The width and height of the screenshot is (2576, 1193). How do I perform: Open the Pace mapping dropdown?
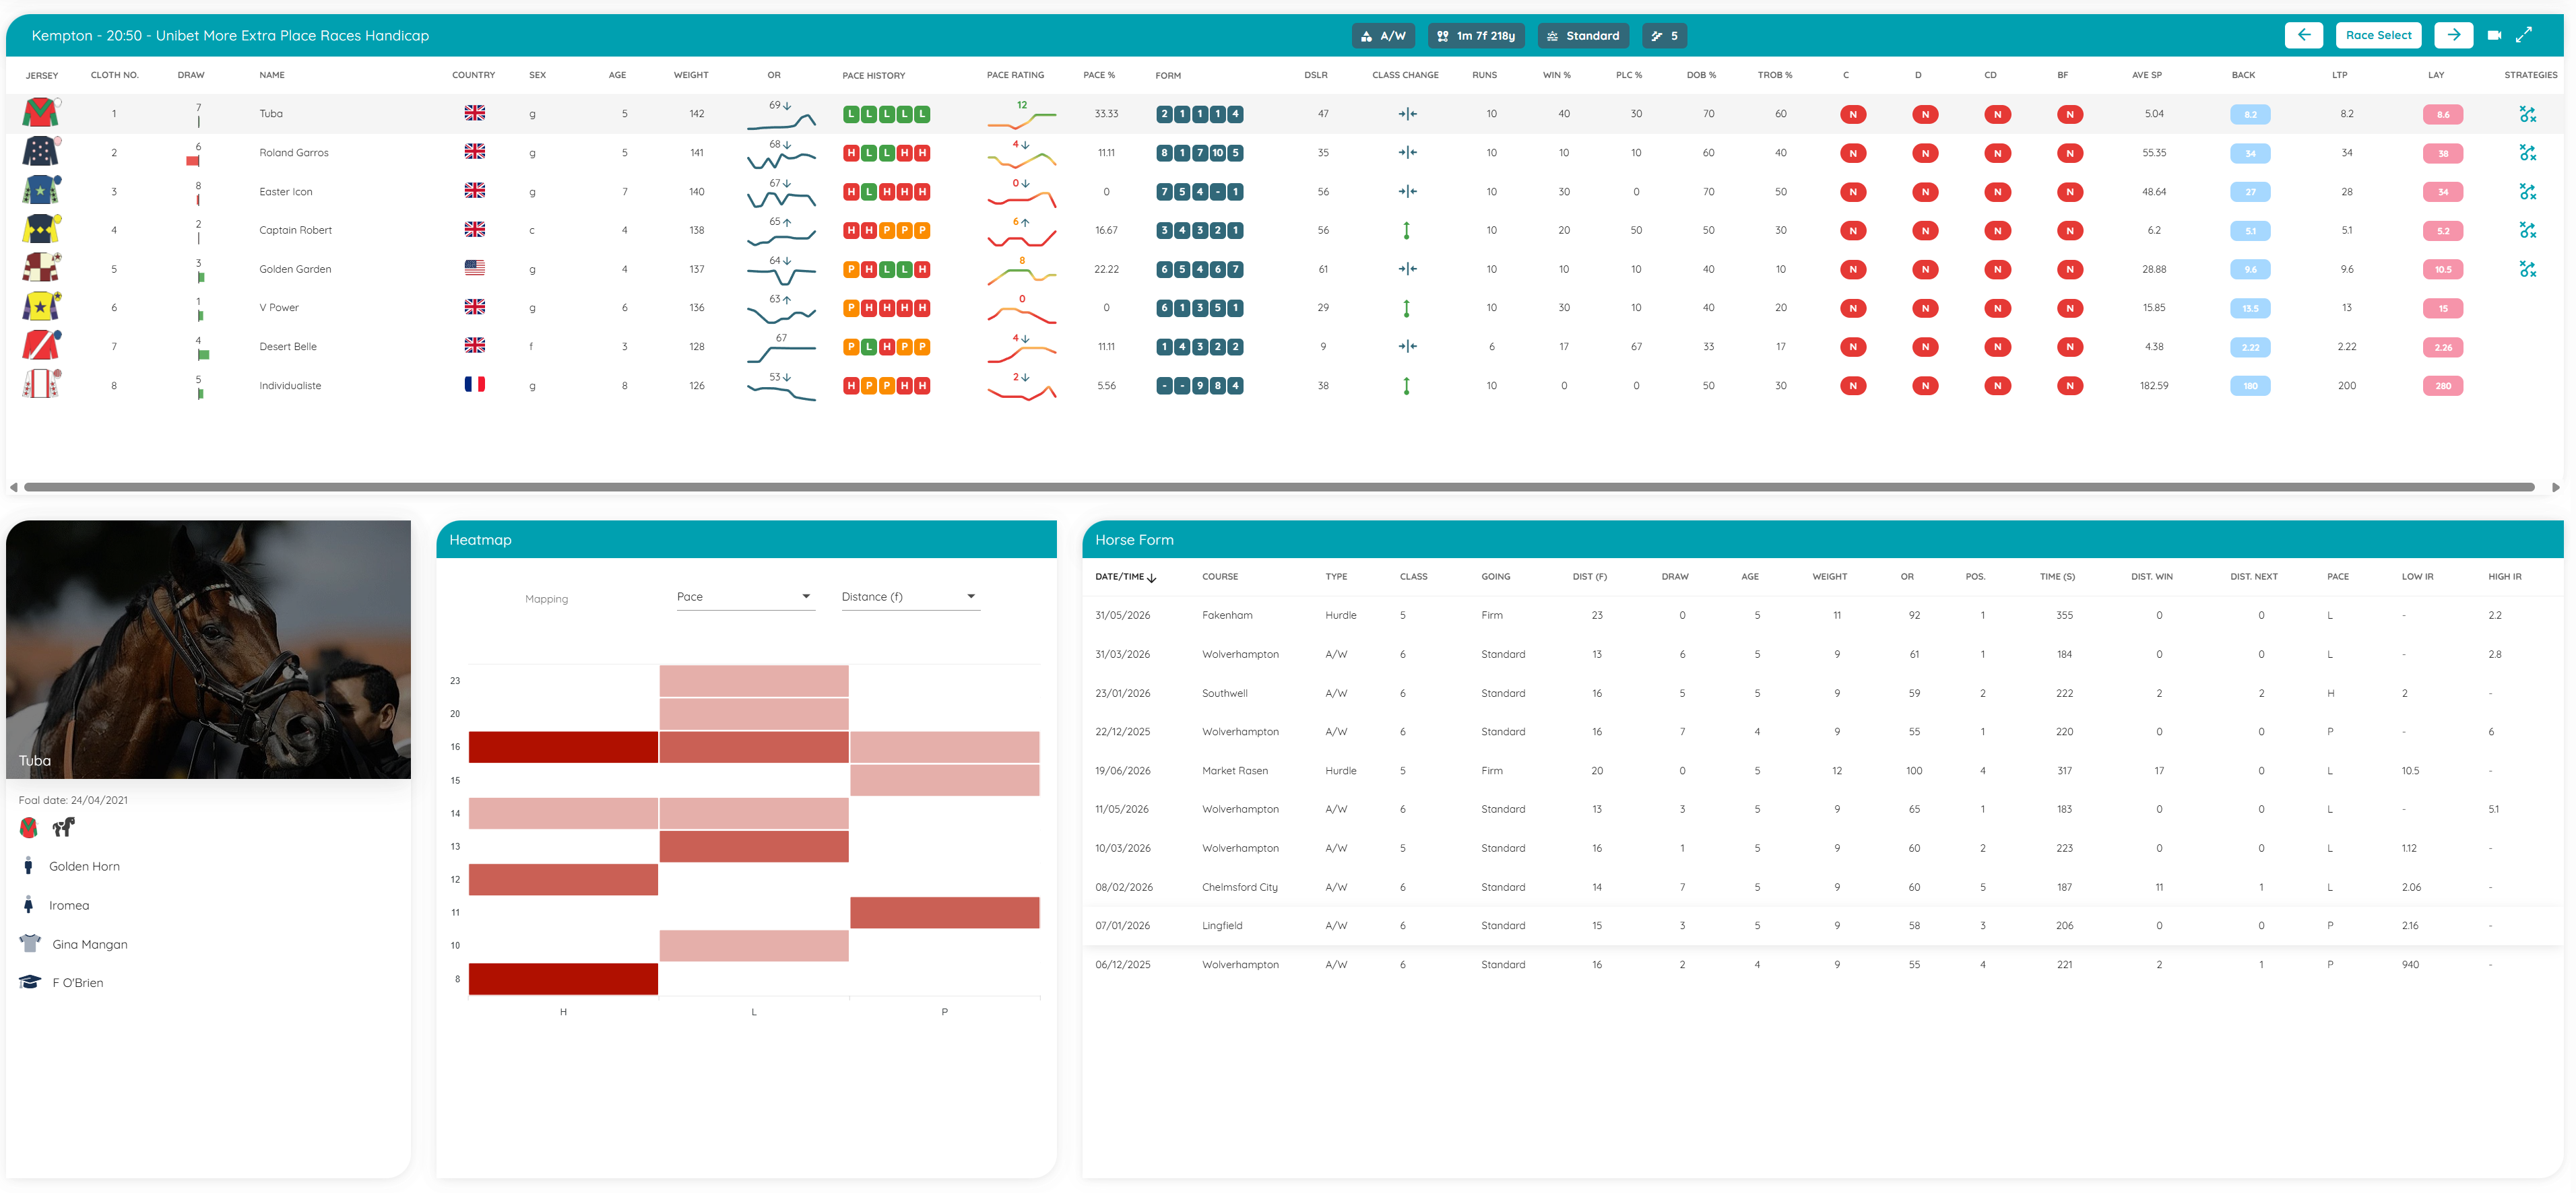pos(745,596)
